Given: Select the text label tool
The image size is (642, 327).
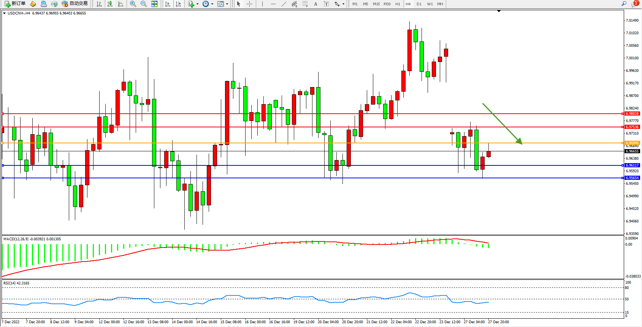Looking at the screenshot, I should coord(315,4).
